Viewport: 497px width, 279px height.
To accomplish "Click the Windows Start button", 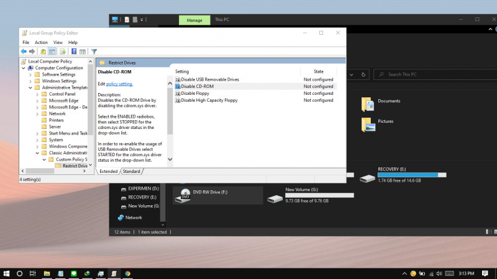I will 6,273.
